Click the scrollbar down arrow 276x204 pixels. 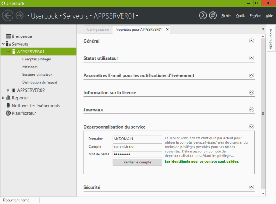click(x=263, y=193)
